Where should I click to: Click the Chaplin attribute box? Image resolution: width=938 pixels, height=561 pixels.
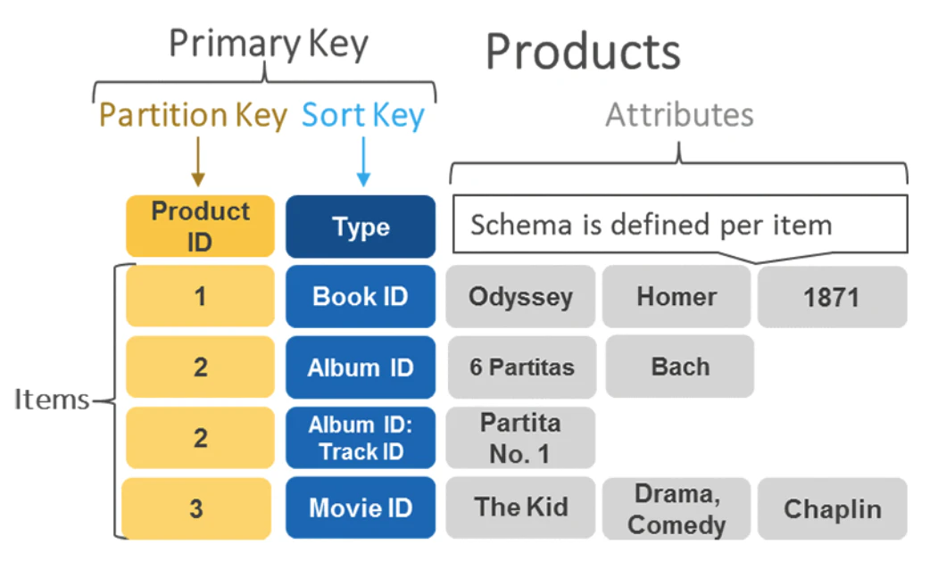pos(832,508)
